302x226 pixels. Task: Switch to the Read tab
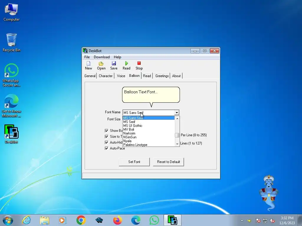click(147, 76)
